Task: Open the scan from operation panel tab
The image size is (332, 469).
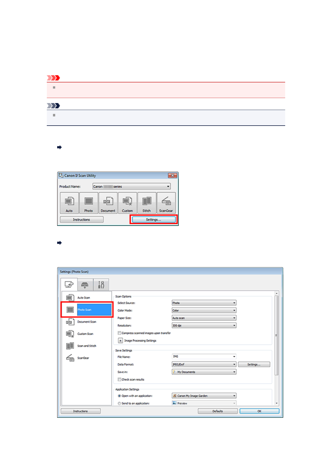Action: point(85,285)
